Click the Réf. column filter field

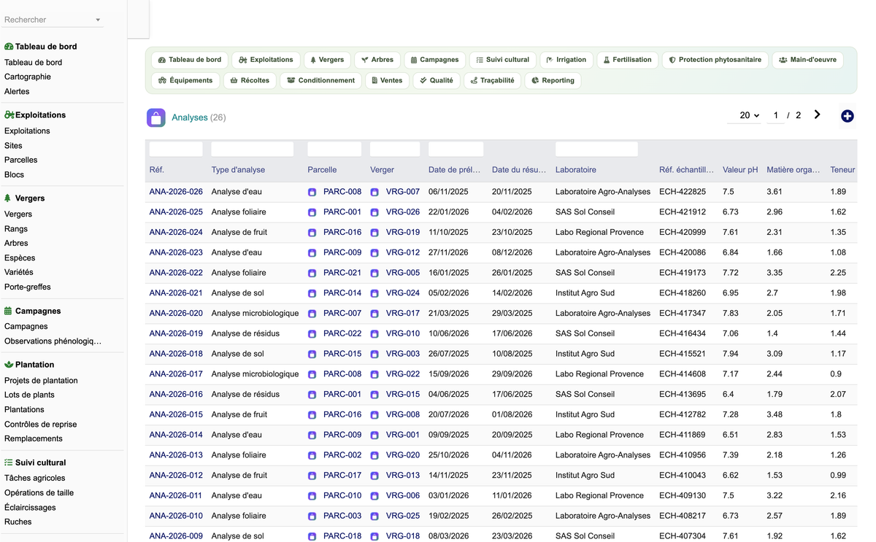click(176, 149)
